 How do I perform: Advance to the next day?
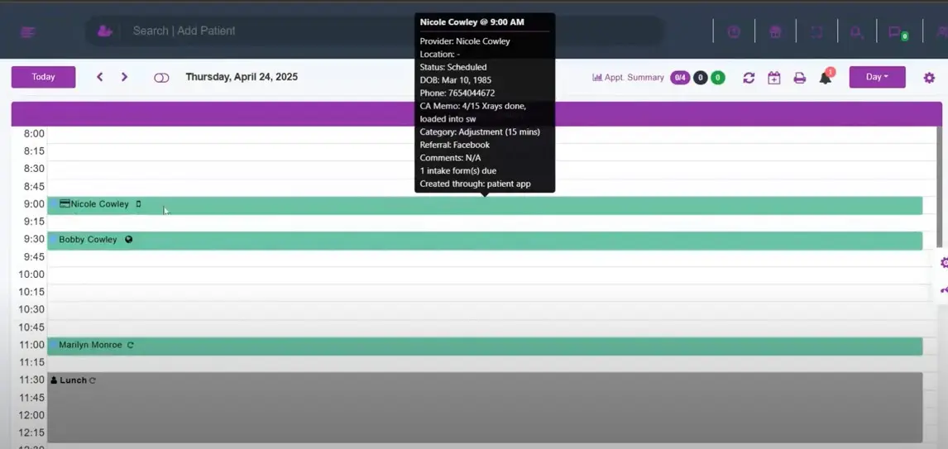point(125,77)
